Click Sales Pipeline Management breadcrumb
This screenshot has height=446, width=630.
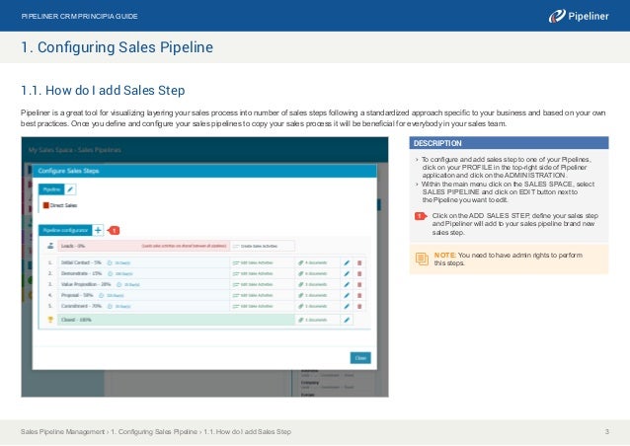(62, 432)
